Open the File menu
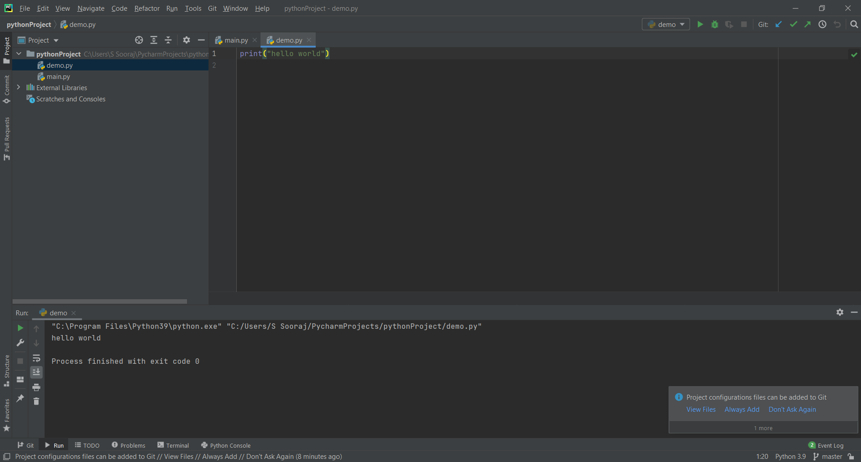861x462 pixels. point(25,9)
